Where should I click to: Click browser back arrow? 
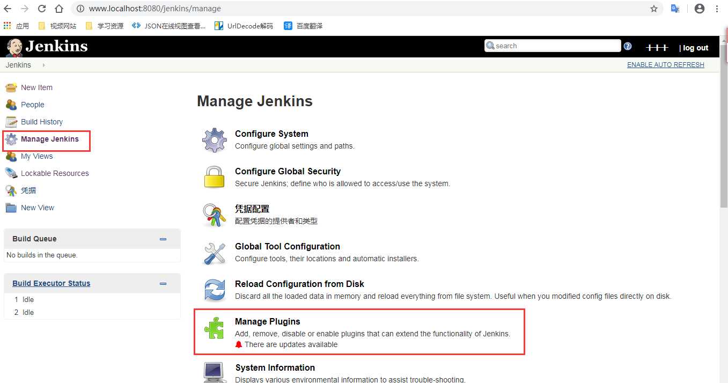(8, 9)
